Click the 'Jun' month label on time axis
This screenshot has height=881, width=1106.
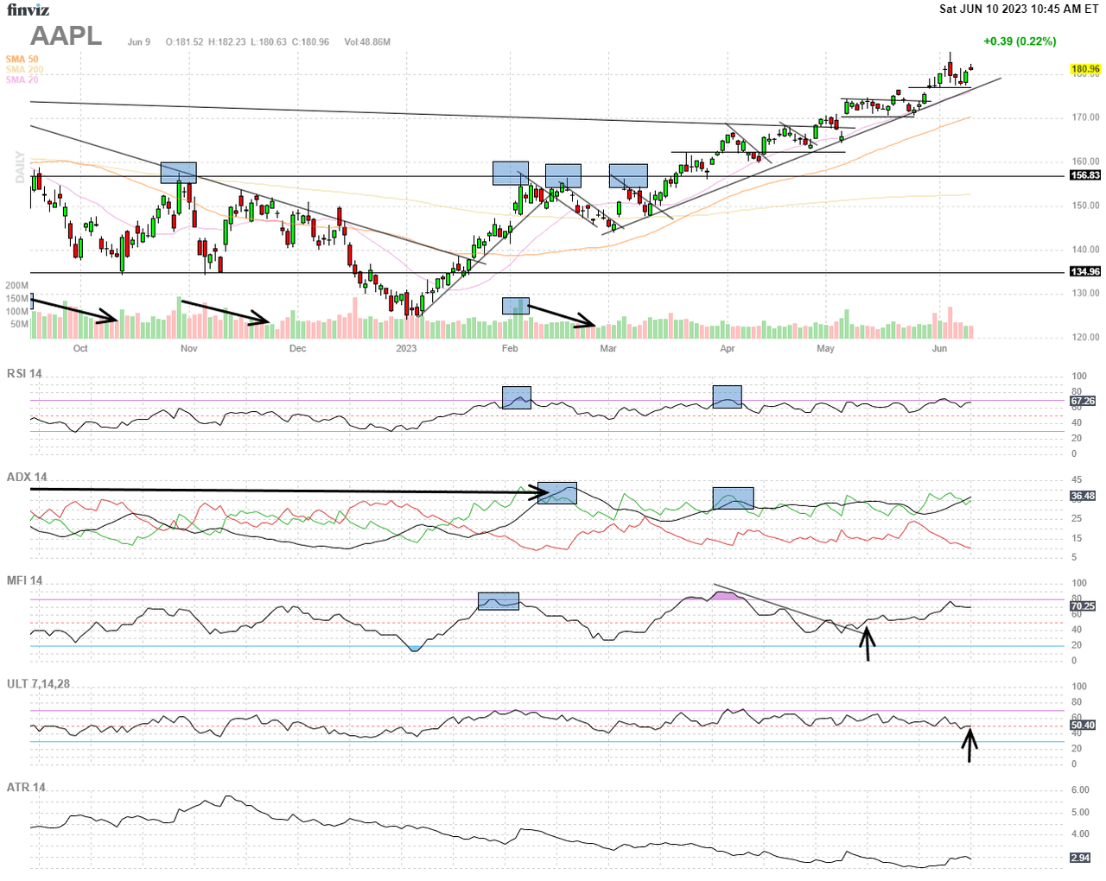(939, 349)
